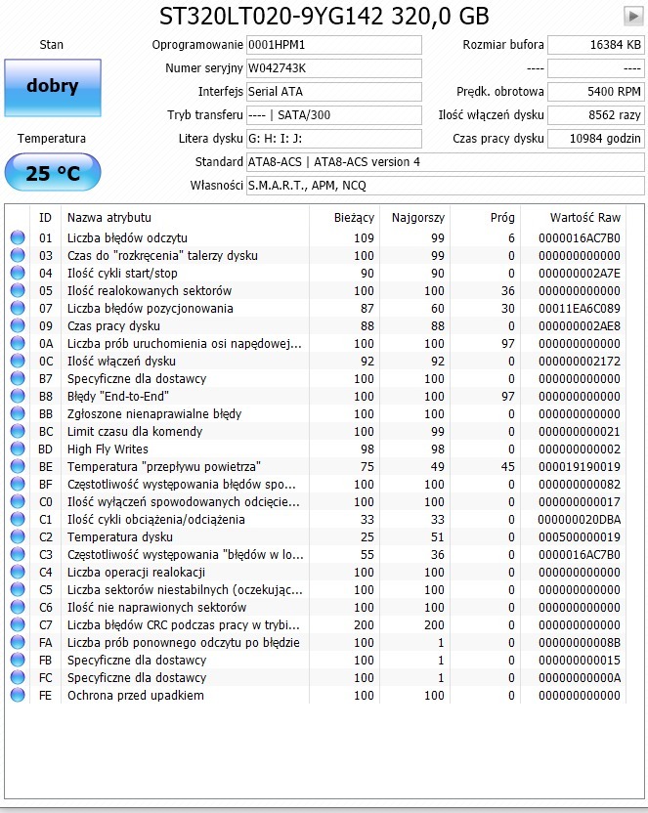Click the Standard field ATA8-ACS
The height and width of the screenshot is (813, 648).
[446, 162]
